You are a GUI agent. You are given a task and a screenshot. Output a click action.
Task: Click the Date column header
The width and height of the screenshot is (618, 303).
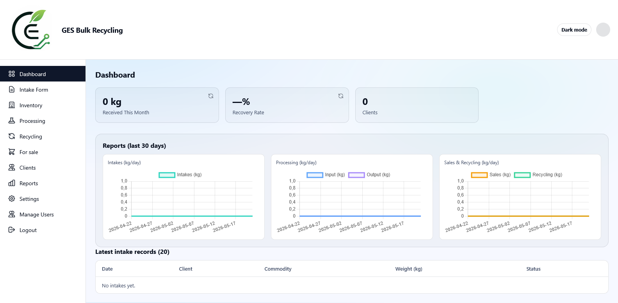(107, 269)
